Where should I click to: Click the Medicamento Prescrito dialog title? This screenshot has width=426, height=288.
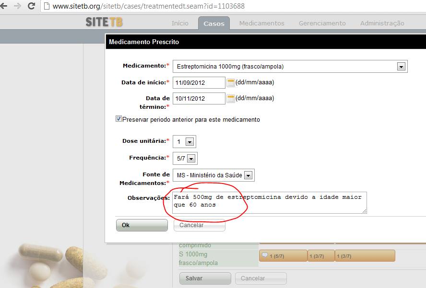click(x=144, y=42)
